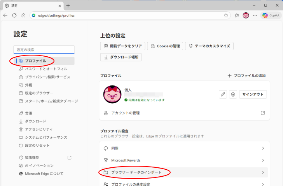Image resolution: width=283 pixels, height=186 pixels.
Task: Focus the 設定の検索 search box
Action: [44, 50]
